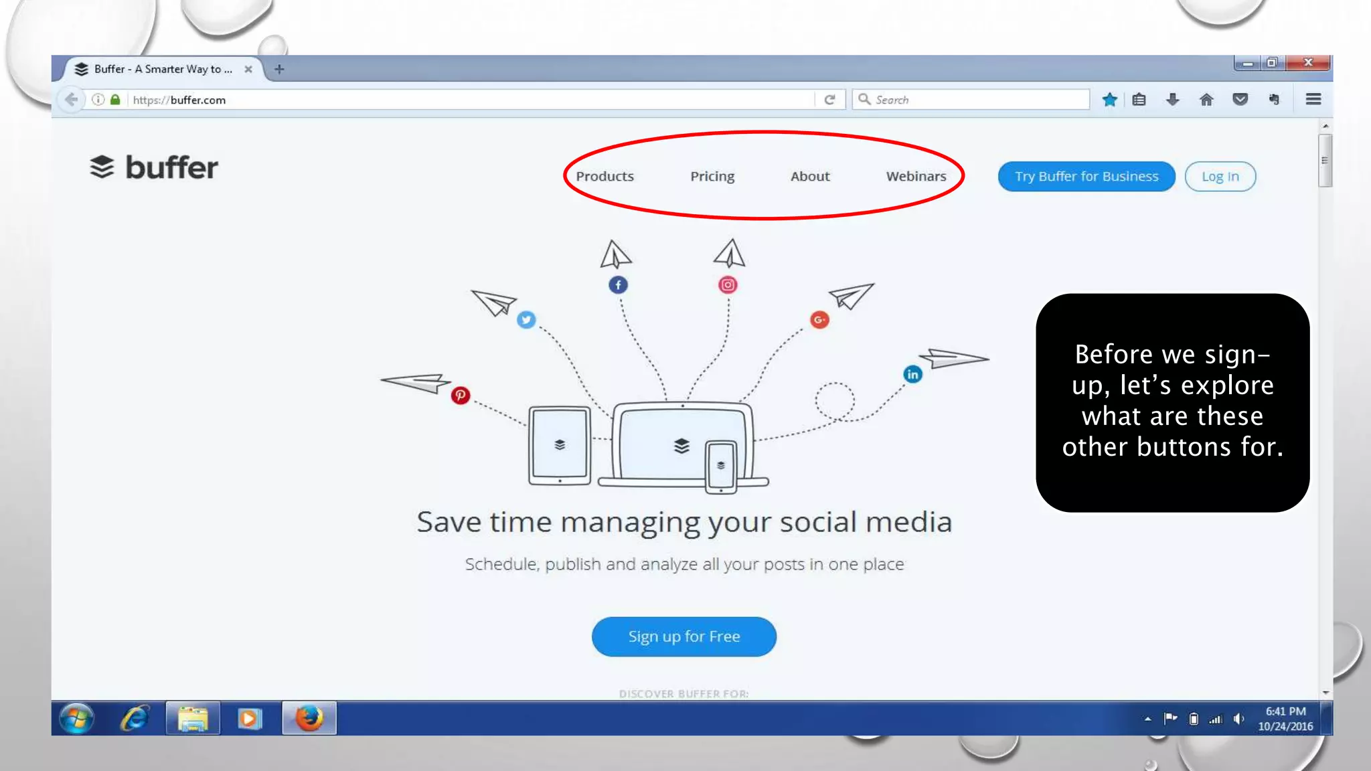The width and height of the screenshot is (1371, 771).
Task: Click the clock showing 6:41 PM
Action: (1285, 719)
